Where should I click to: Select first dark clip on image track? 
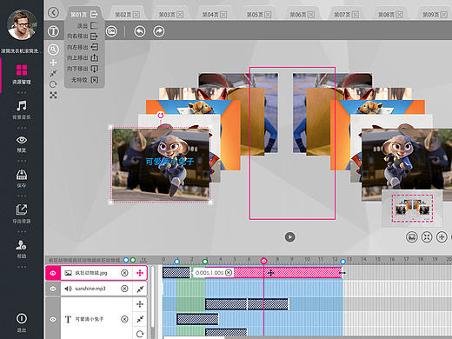click(x=176, y=273)
